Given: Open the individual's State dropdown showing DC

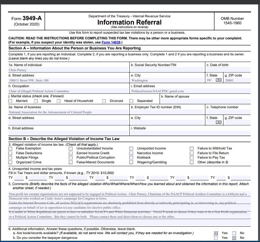Looking at the screenshot, I should coord(218,80).
